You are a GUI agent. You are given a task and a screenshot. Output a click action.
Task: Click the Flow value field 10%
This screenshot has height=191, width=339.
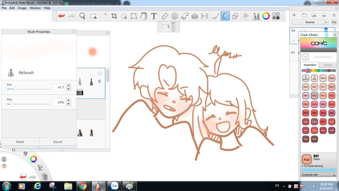pyautogui.click(x=59, y=102)
